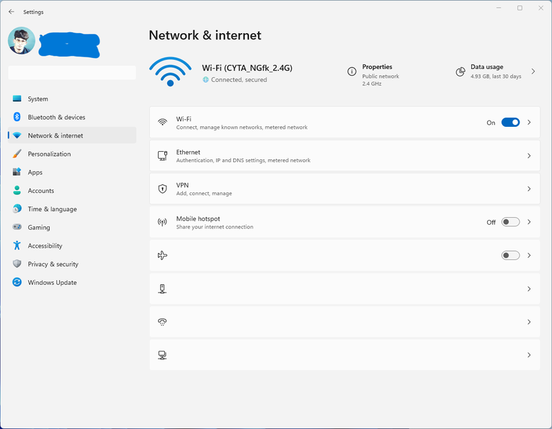Click the settings search box
The height and width of the screenshot is (429, 552).
point(72,72)
